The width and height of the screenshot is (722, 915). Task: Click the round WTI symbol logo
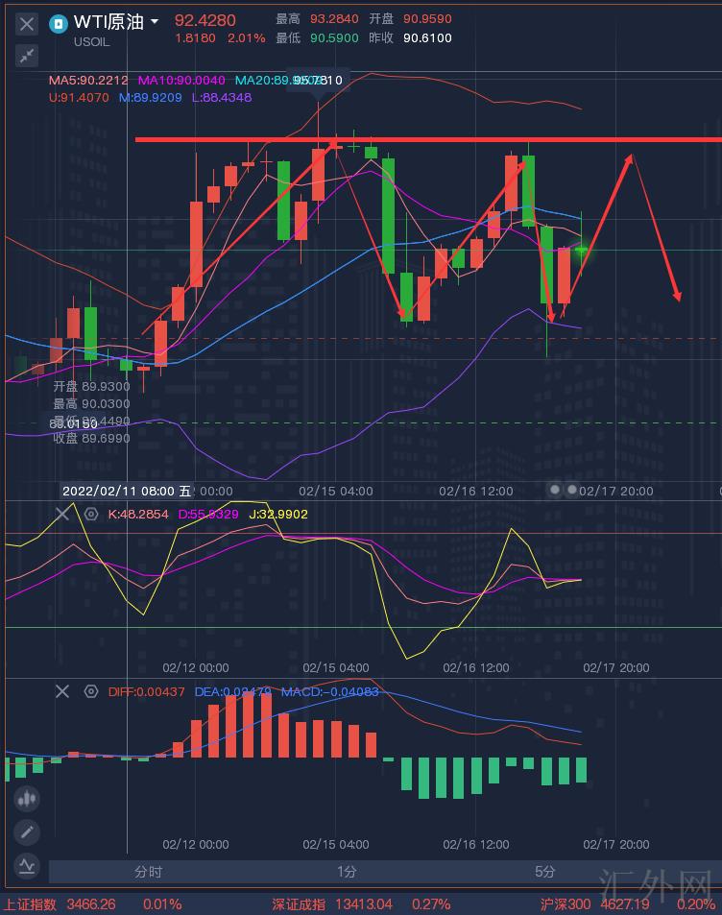click(x=59, y=22)
